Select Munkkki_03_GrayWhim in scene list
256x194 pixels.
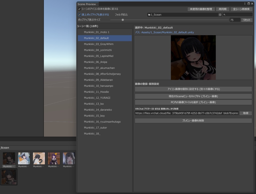click(x=105, y=44)
